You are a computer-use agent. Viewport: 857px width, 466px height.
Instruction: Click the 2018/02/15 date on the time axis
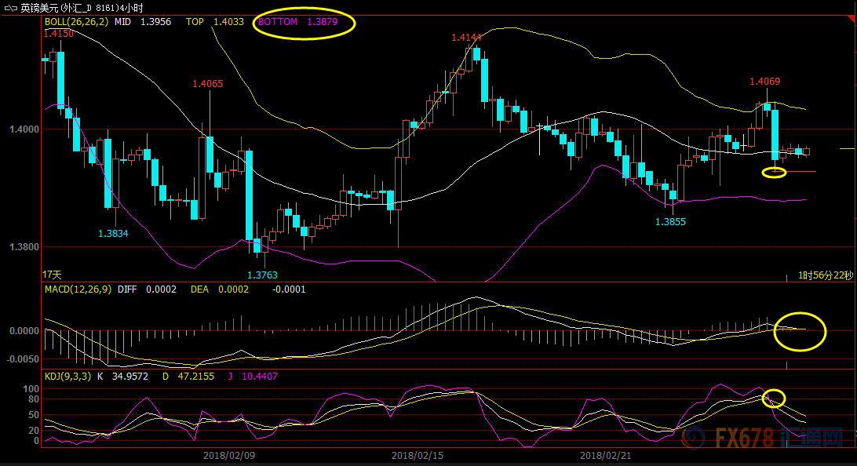413,455
